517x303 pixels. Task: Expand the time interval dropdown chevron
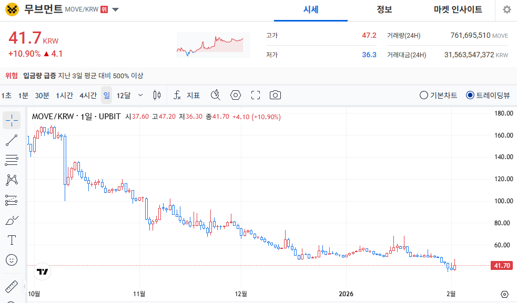tap(140, 95)
